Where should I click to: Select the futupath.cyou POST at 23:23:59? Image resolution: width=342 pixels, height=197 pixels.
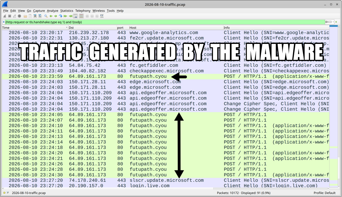[x=166, y=76]
